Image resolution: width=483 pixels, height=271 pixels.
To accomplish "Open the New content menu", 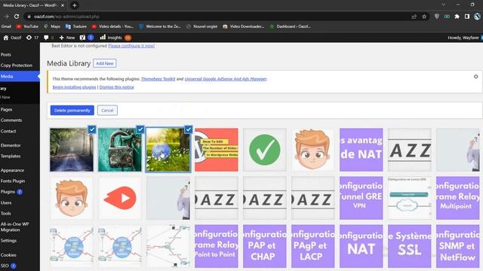I will 67,38.
